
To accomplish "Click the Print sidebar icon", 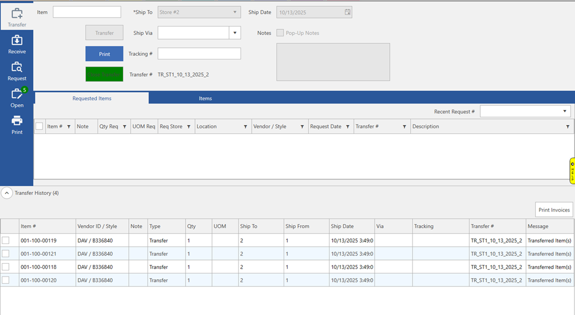I will tap(17, 124).
